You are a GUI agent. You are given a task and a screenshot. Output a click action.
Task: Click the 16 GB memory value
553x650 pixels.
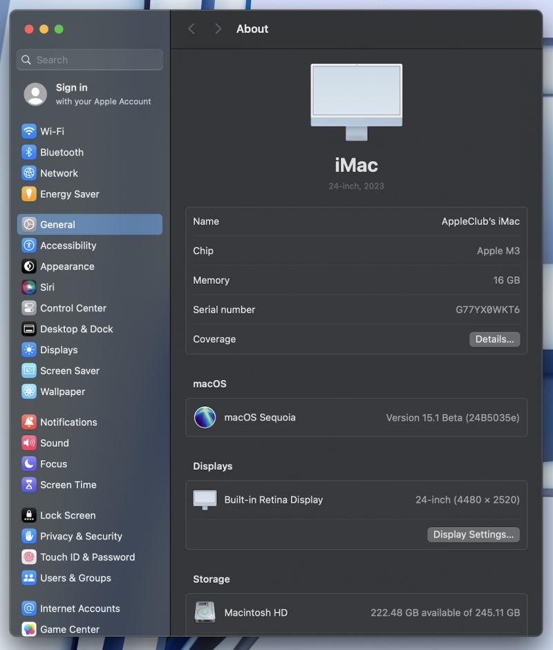pyautogui.click(x=507, y=280)
